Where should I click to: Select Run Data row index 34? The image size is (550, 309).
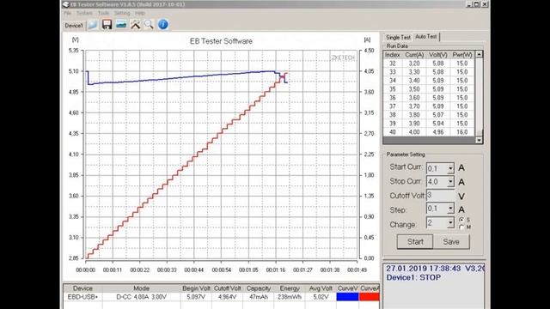(429, 81)
